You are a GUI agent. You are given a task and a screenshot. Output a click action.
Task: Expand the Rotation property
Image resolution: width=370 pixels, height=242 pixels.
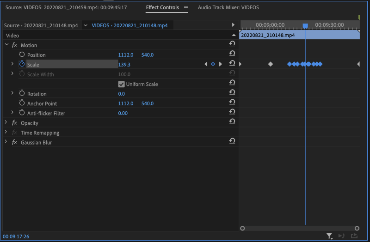tap(12, 93)
